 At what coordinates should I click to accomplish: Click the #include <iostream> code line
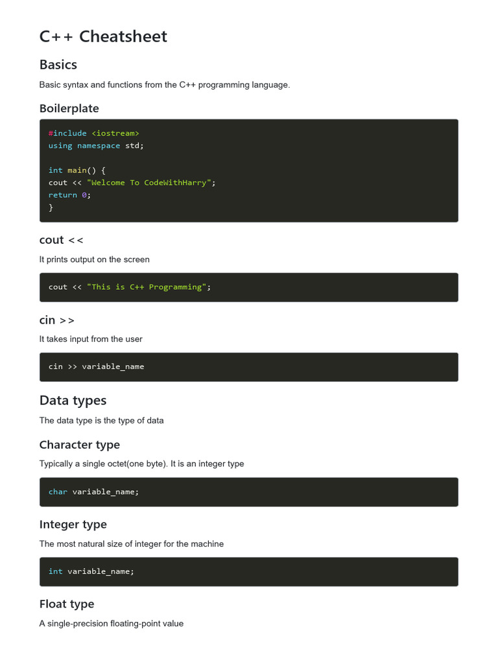click(94, 133)
